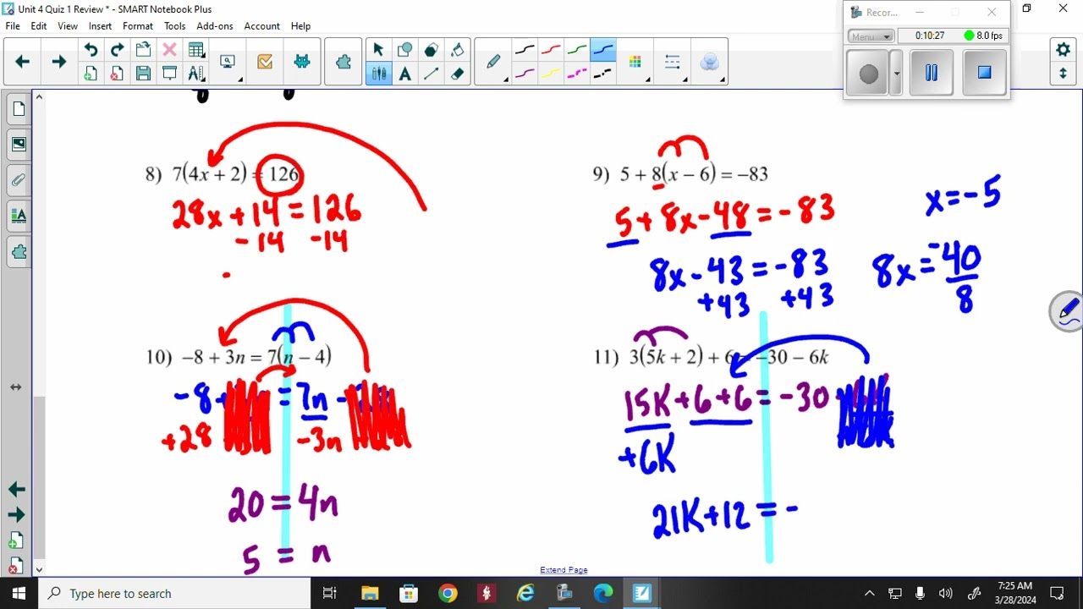Open the Attachments paperclip side tab
1083x609 pixels.
(x=19, y=180)
